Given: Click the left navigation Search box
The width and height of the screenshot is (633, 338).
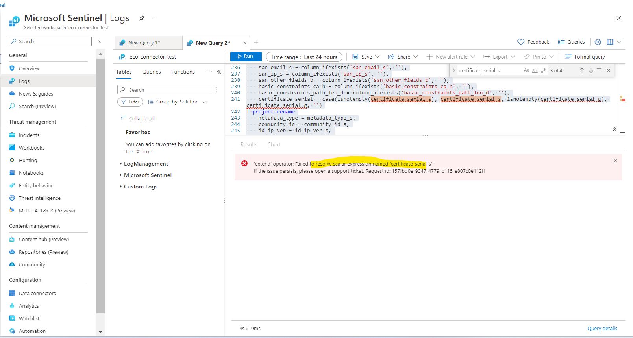Looking at the screenshot, I should (x=50, y=41).
